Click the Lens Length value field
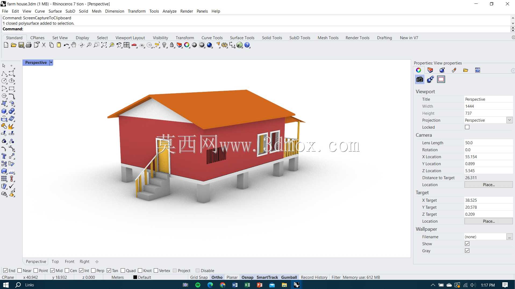515x289 pixels. pyautogui.click(x=488, y=143)
